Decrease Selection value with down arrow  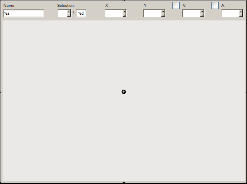pyautogui.click(x=69, y=15)
